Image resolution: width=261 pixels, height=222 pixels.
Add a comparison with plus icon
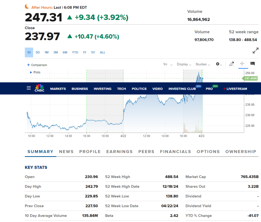click(29, 65)
